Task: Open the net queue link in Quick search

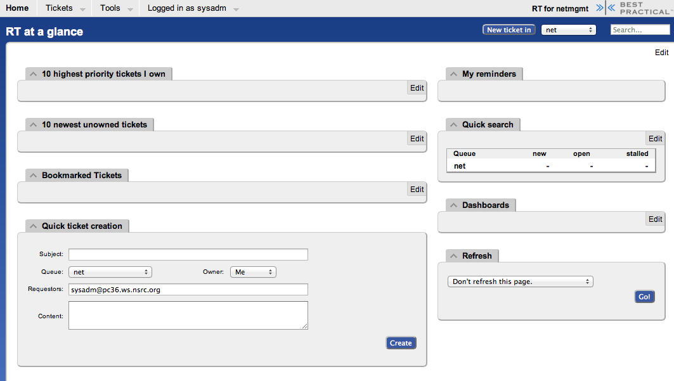Action: 460,166
